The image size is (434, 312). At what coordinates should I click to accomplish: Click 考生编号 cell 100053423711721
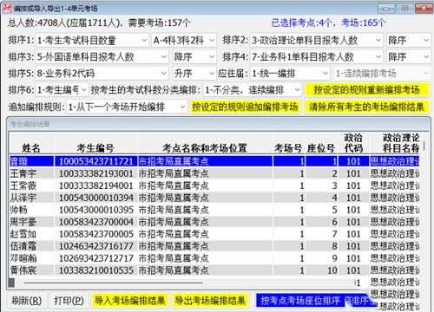point(95,161)
